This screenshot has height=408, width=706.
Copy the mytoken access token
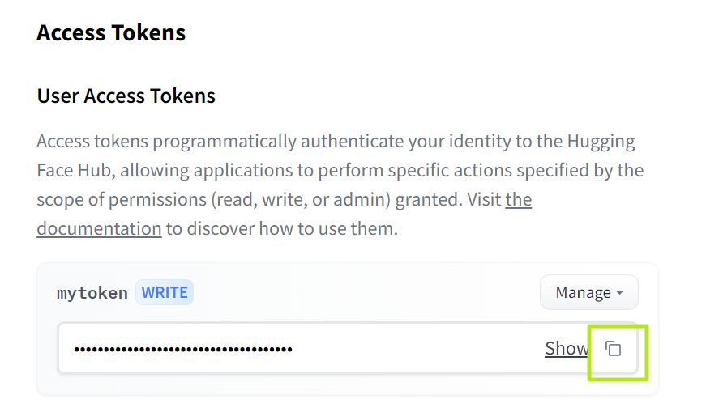(x=614, y=349)
